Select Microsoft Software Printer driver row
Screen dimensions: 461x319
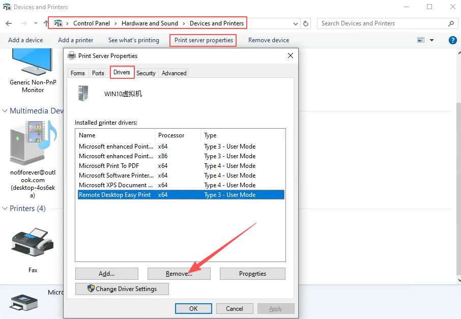click(181, 176)
